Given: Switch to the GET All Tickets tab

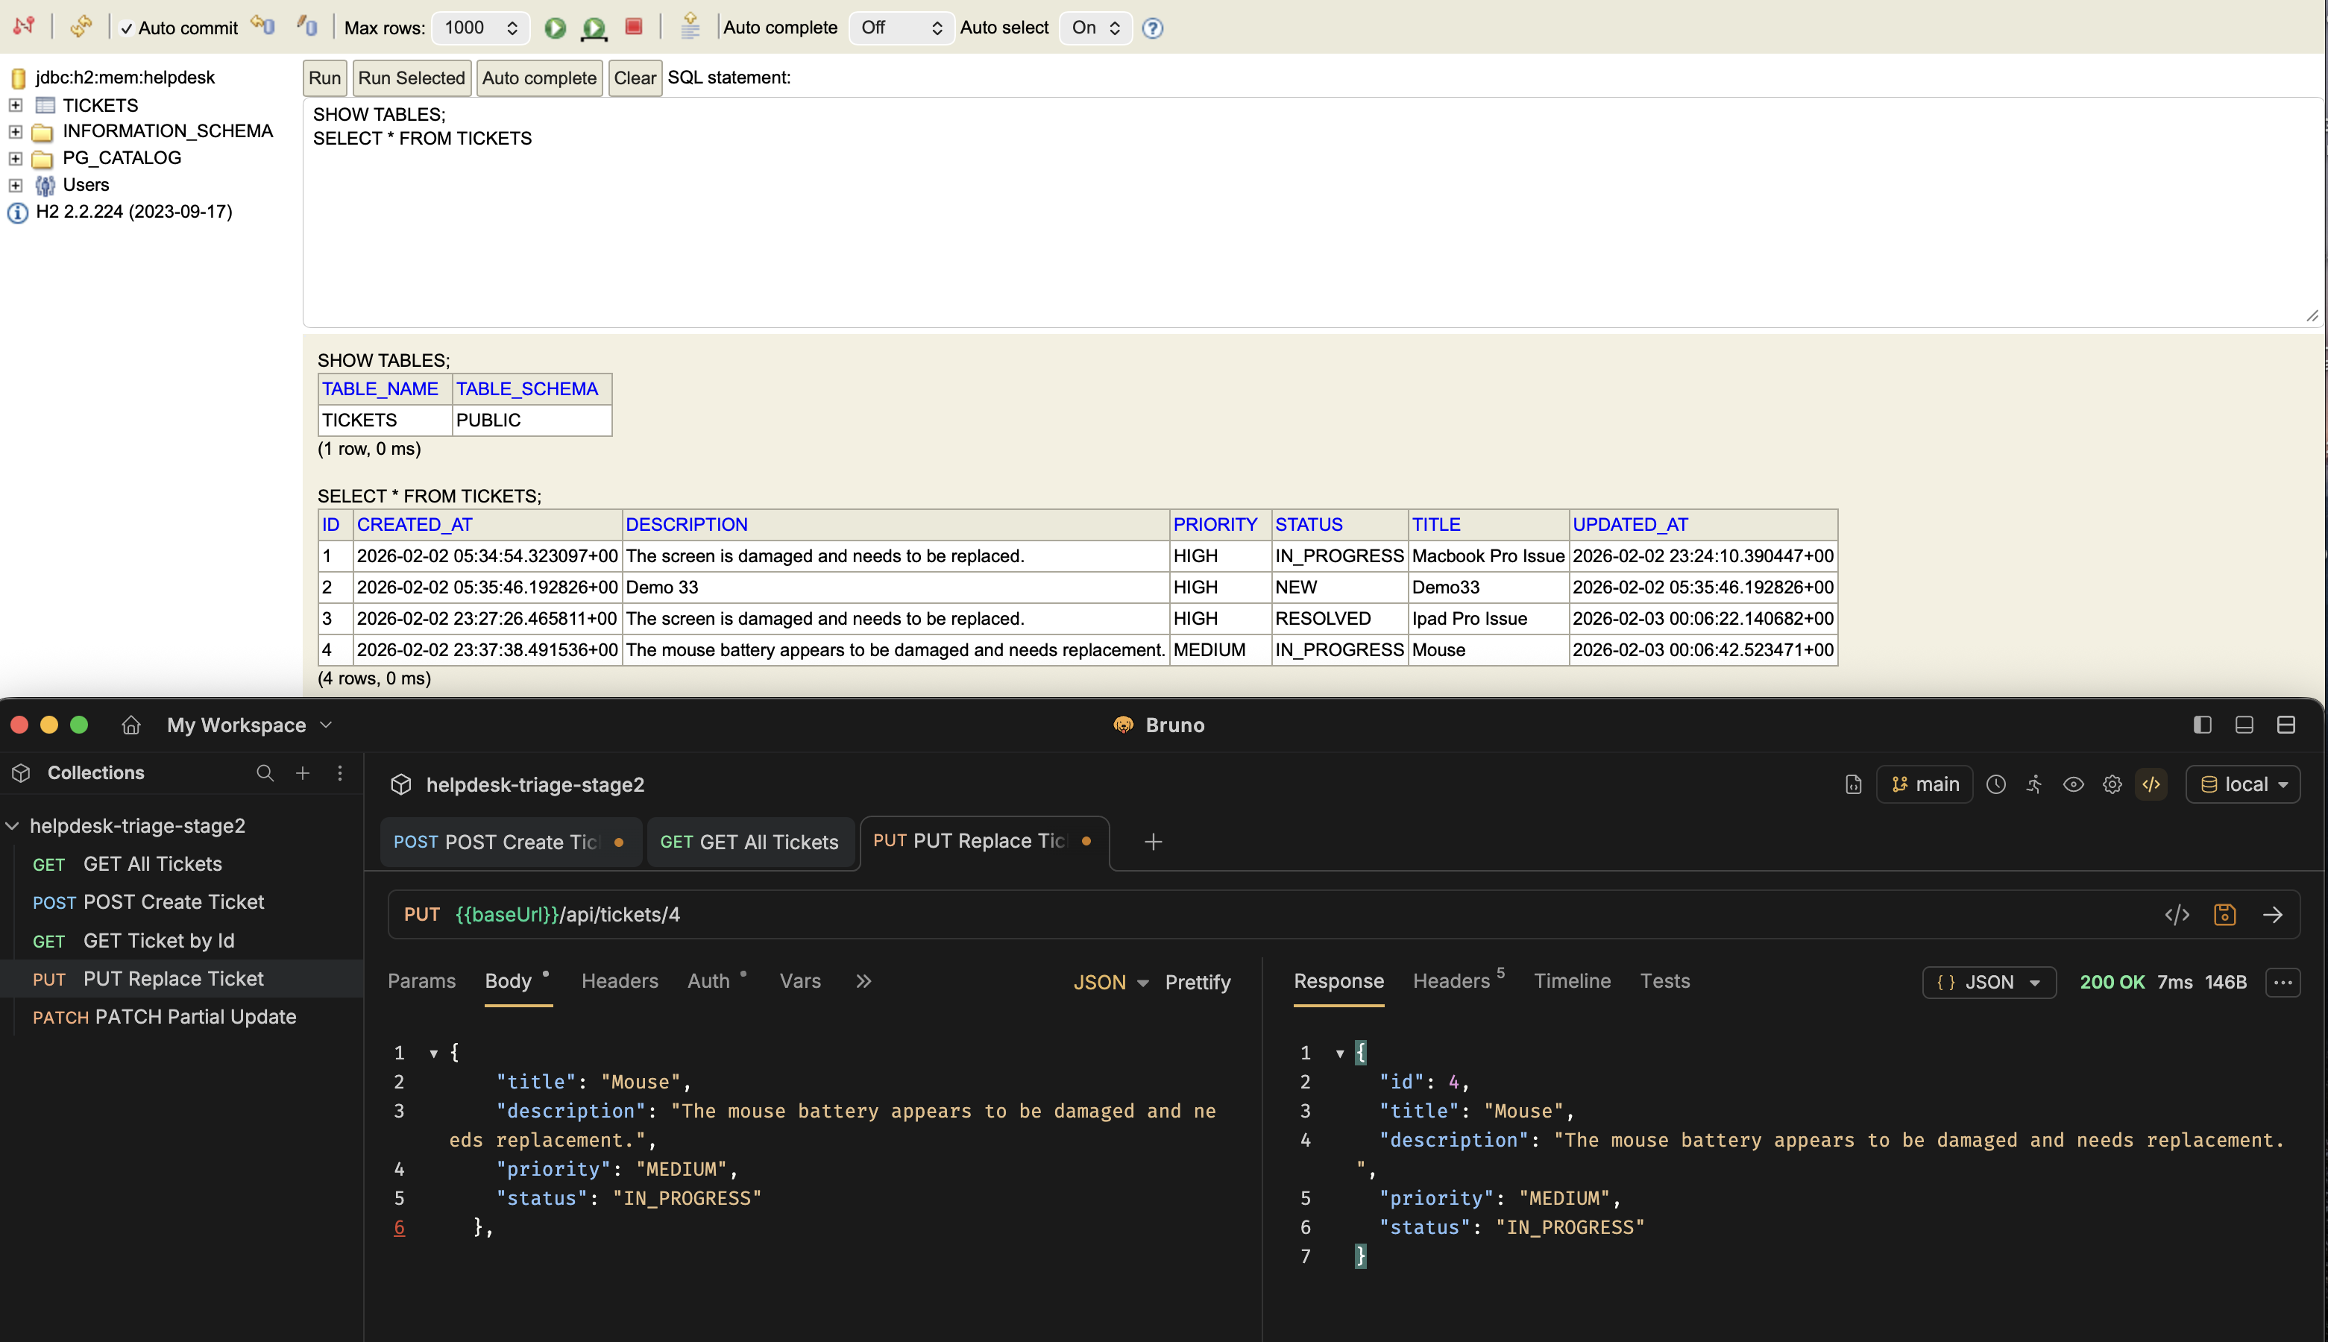Looking at the screenshot, I should click(x=749, y=842).
